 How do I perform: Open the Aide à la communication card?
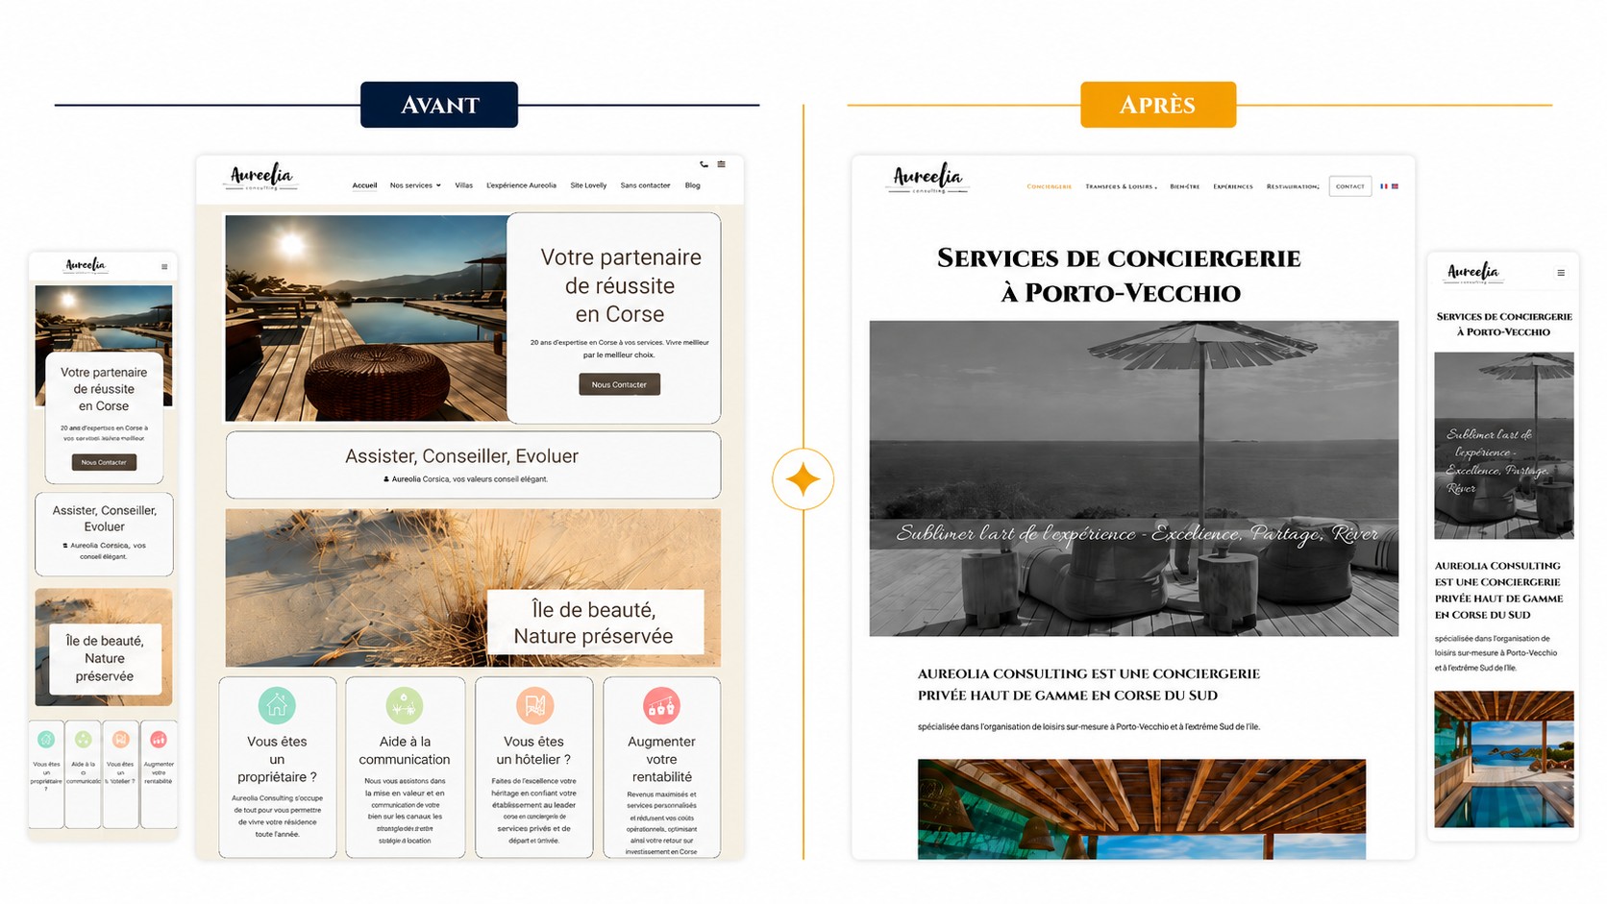[405, 767]
